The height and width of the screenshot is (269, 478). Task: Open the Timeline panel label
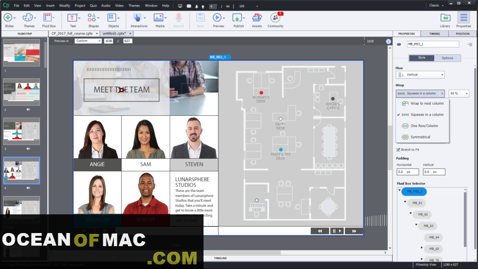(220, 258)
